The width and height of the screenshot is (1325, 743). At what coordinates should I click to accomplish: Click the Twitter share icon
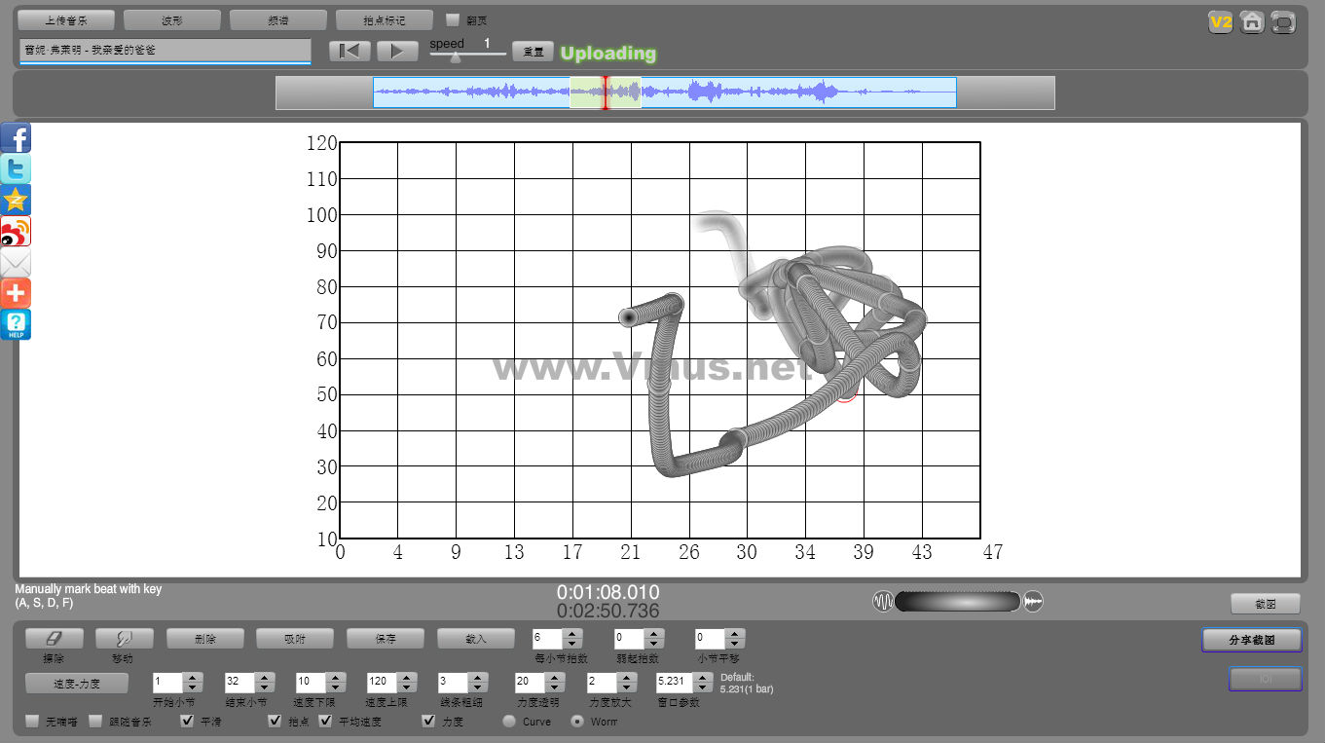pyautogui.click(x=16, y=169)
